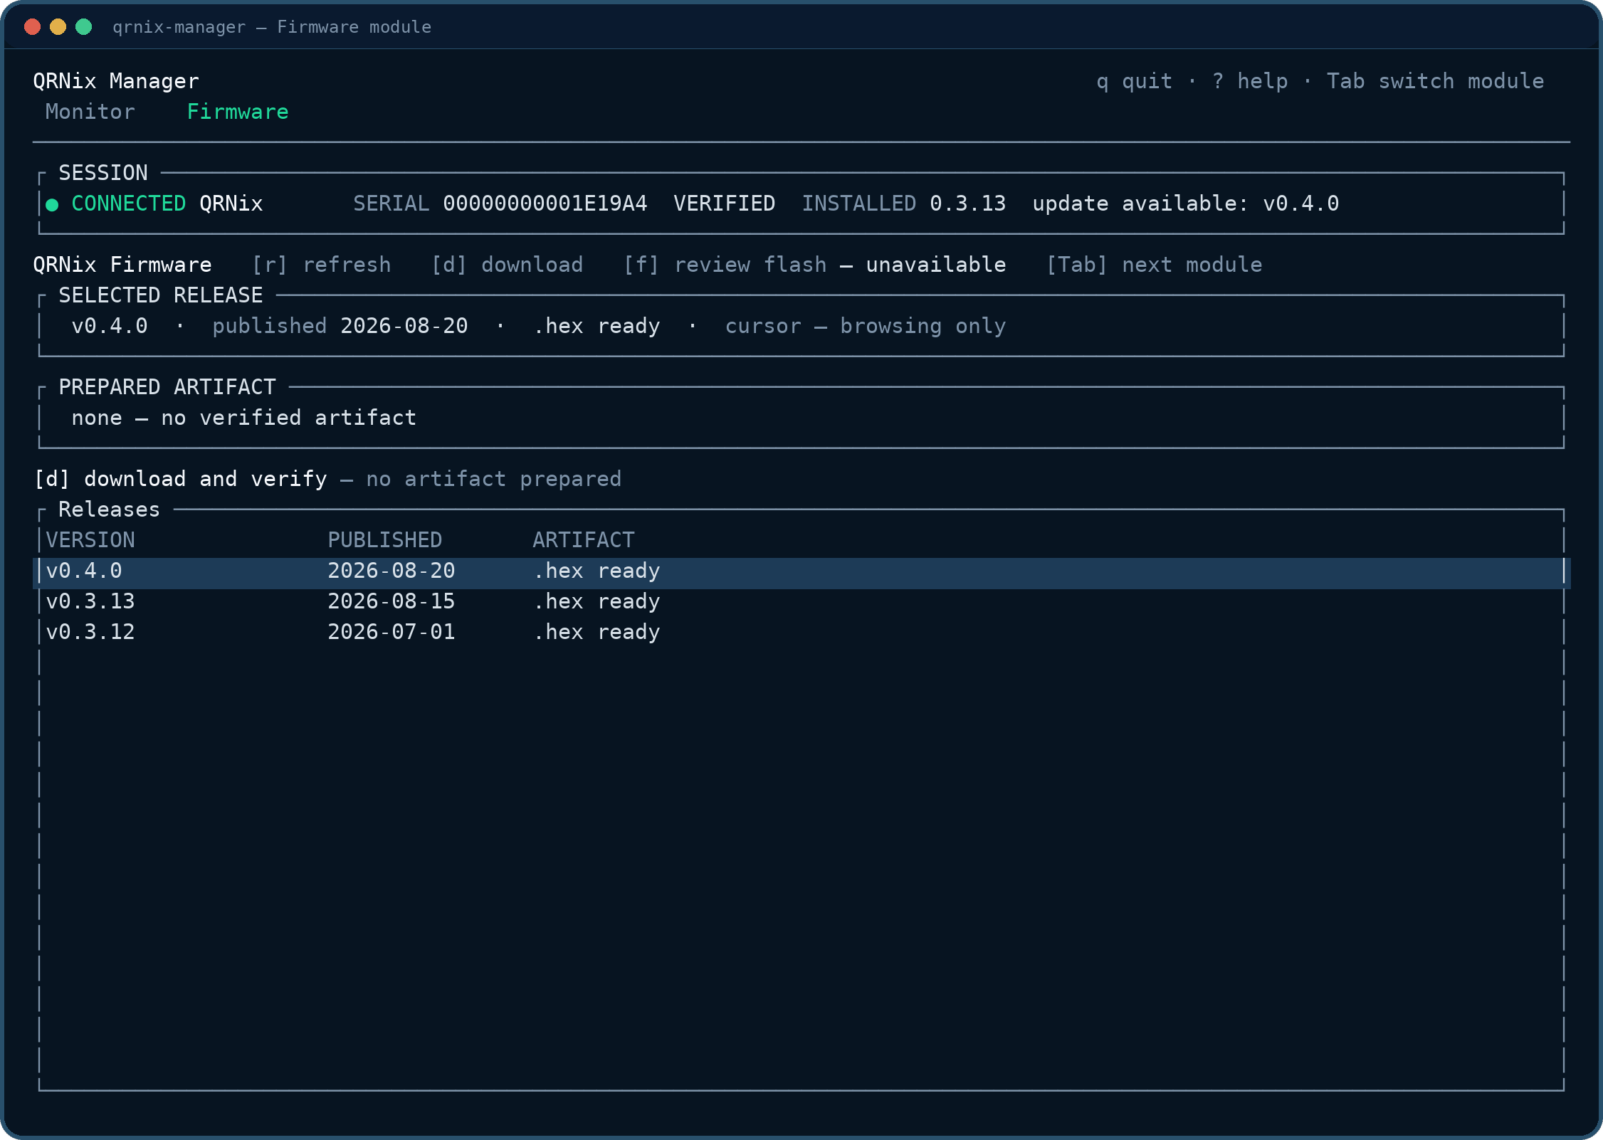
Task: Click the green CONNECTED status dot
Action: pyautogui.click(x=52, y=205)
